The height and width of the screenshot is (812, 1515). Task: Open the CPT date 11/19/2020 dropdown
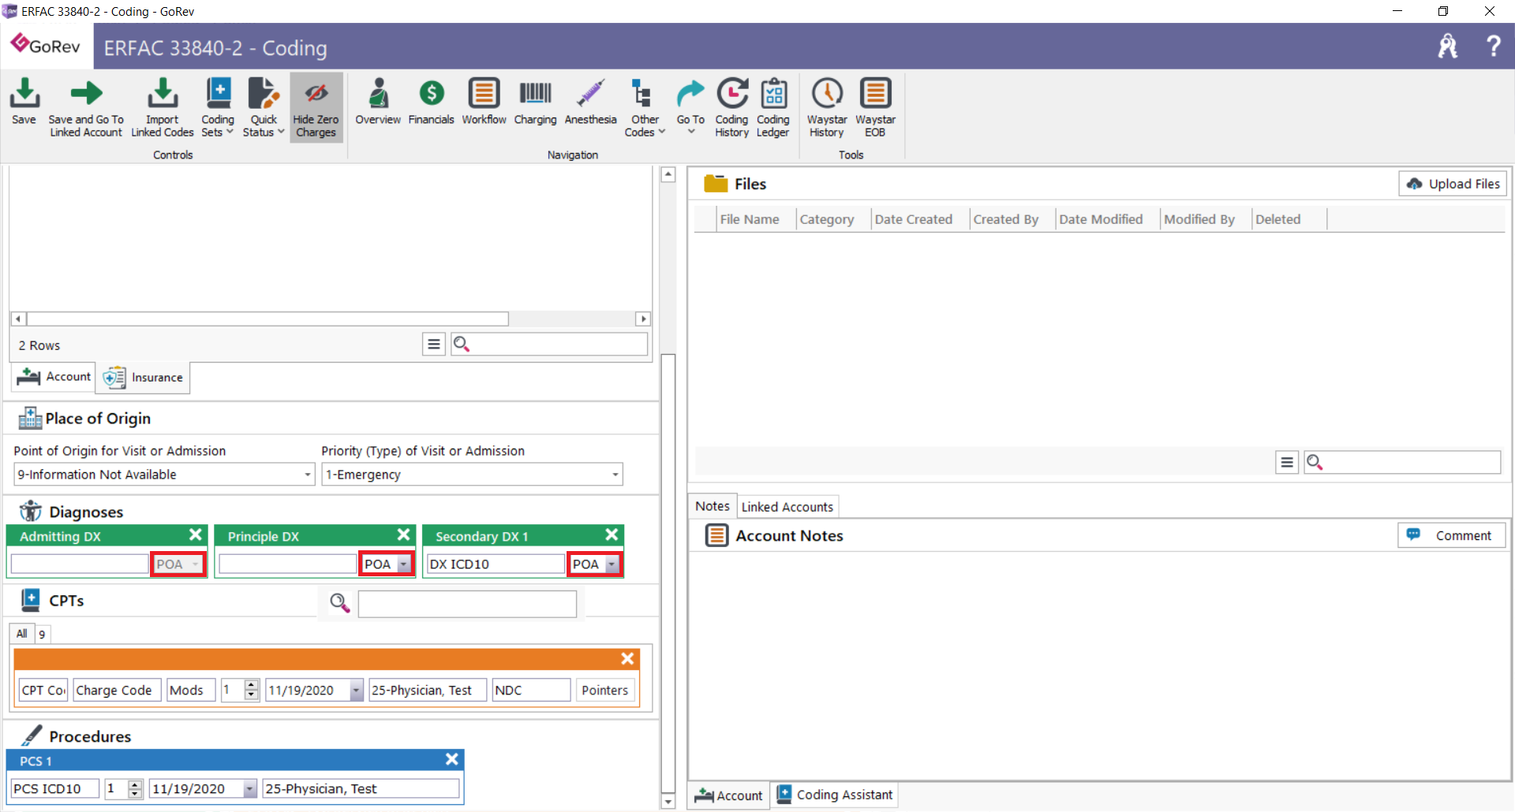(x=356, y=690)
